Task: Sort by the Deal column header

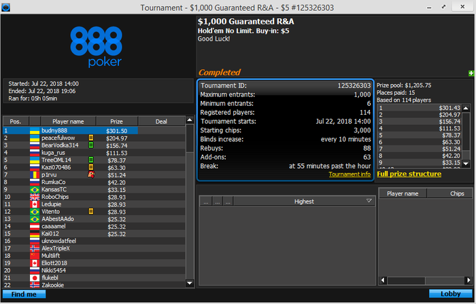Action: point(161,121)
